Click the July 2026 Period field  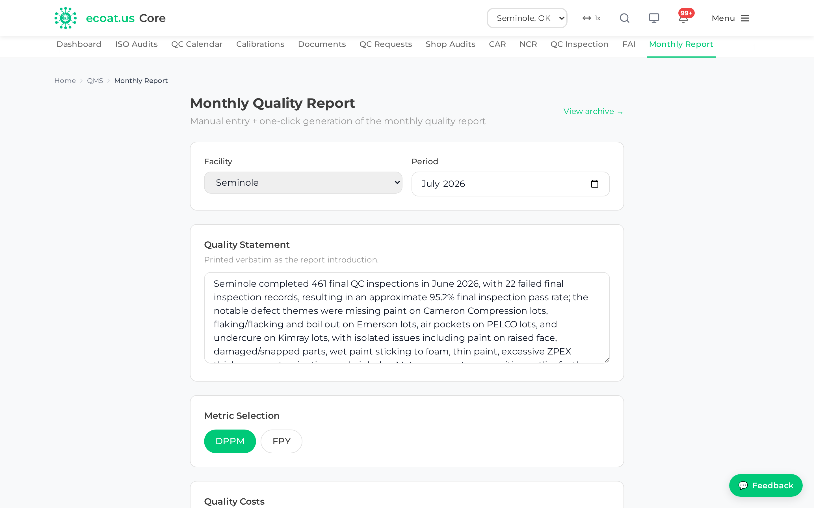click(x=510, y=184)
